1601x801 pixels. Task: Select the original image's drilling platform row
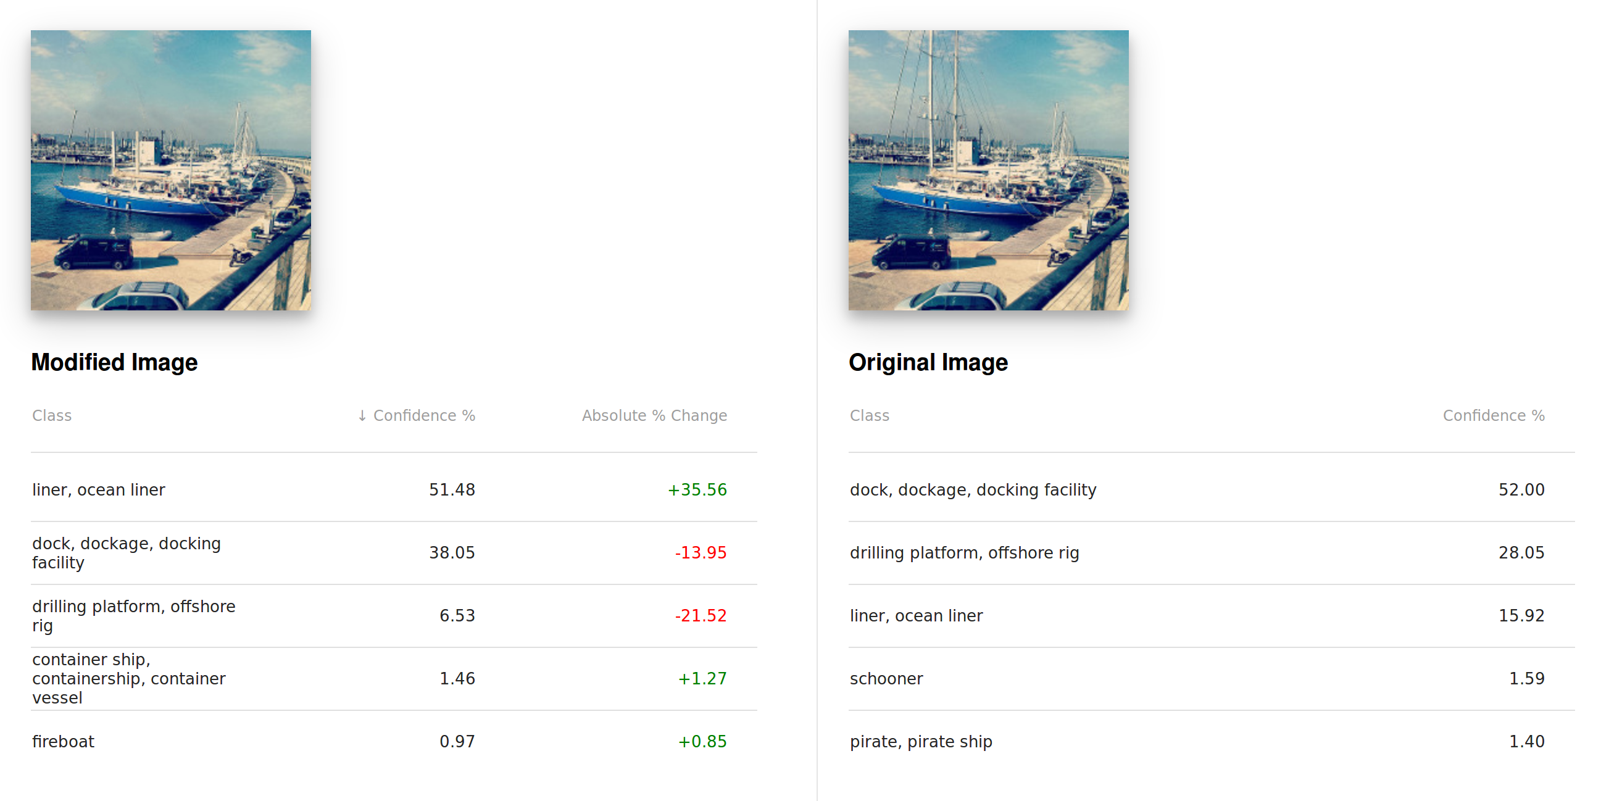[x=964, y=552]
